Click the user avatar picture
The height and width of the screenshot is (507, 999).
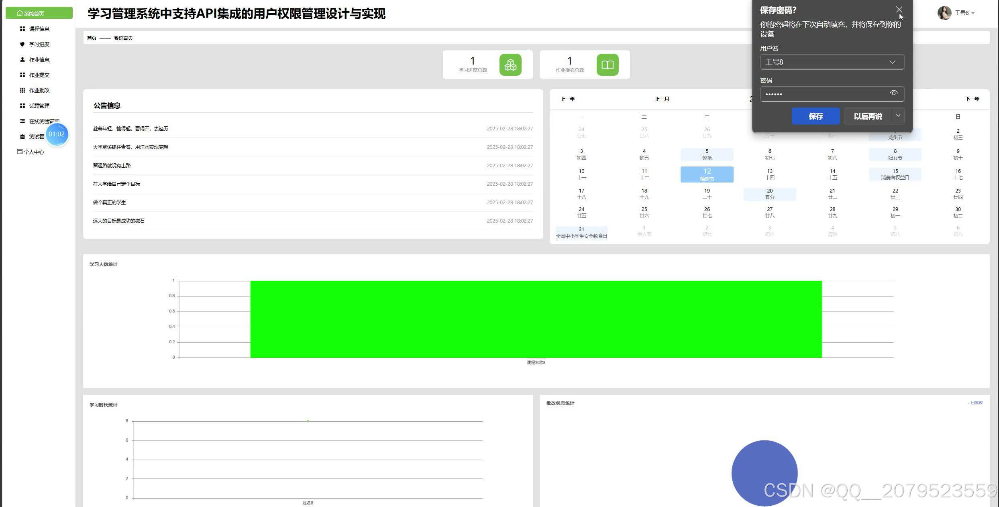[x=944, y=13]
